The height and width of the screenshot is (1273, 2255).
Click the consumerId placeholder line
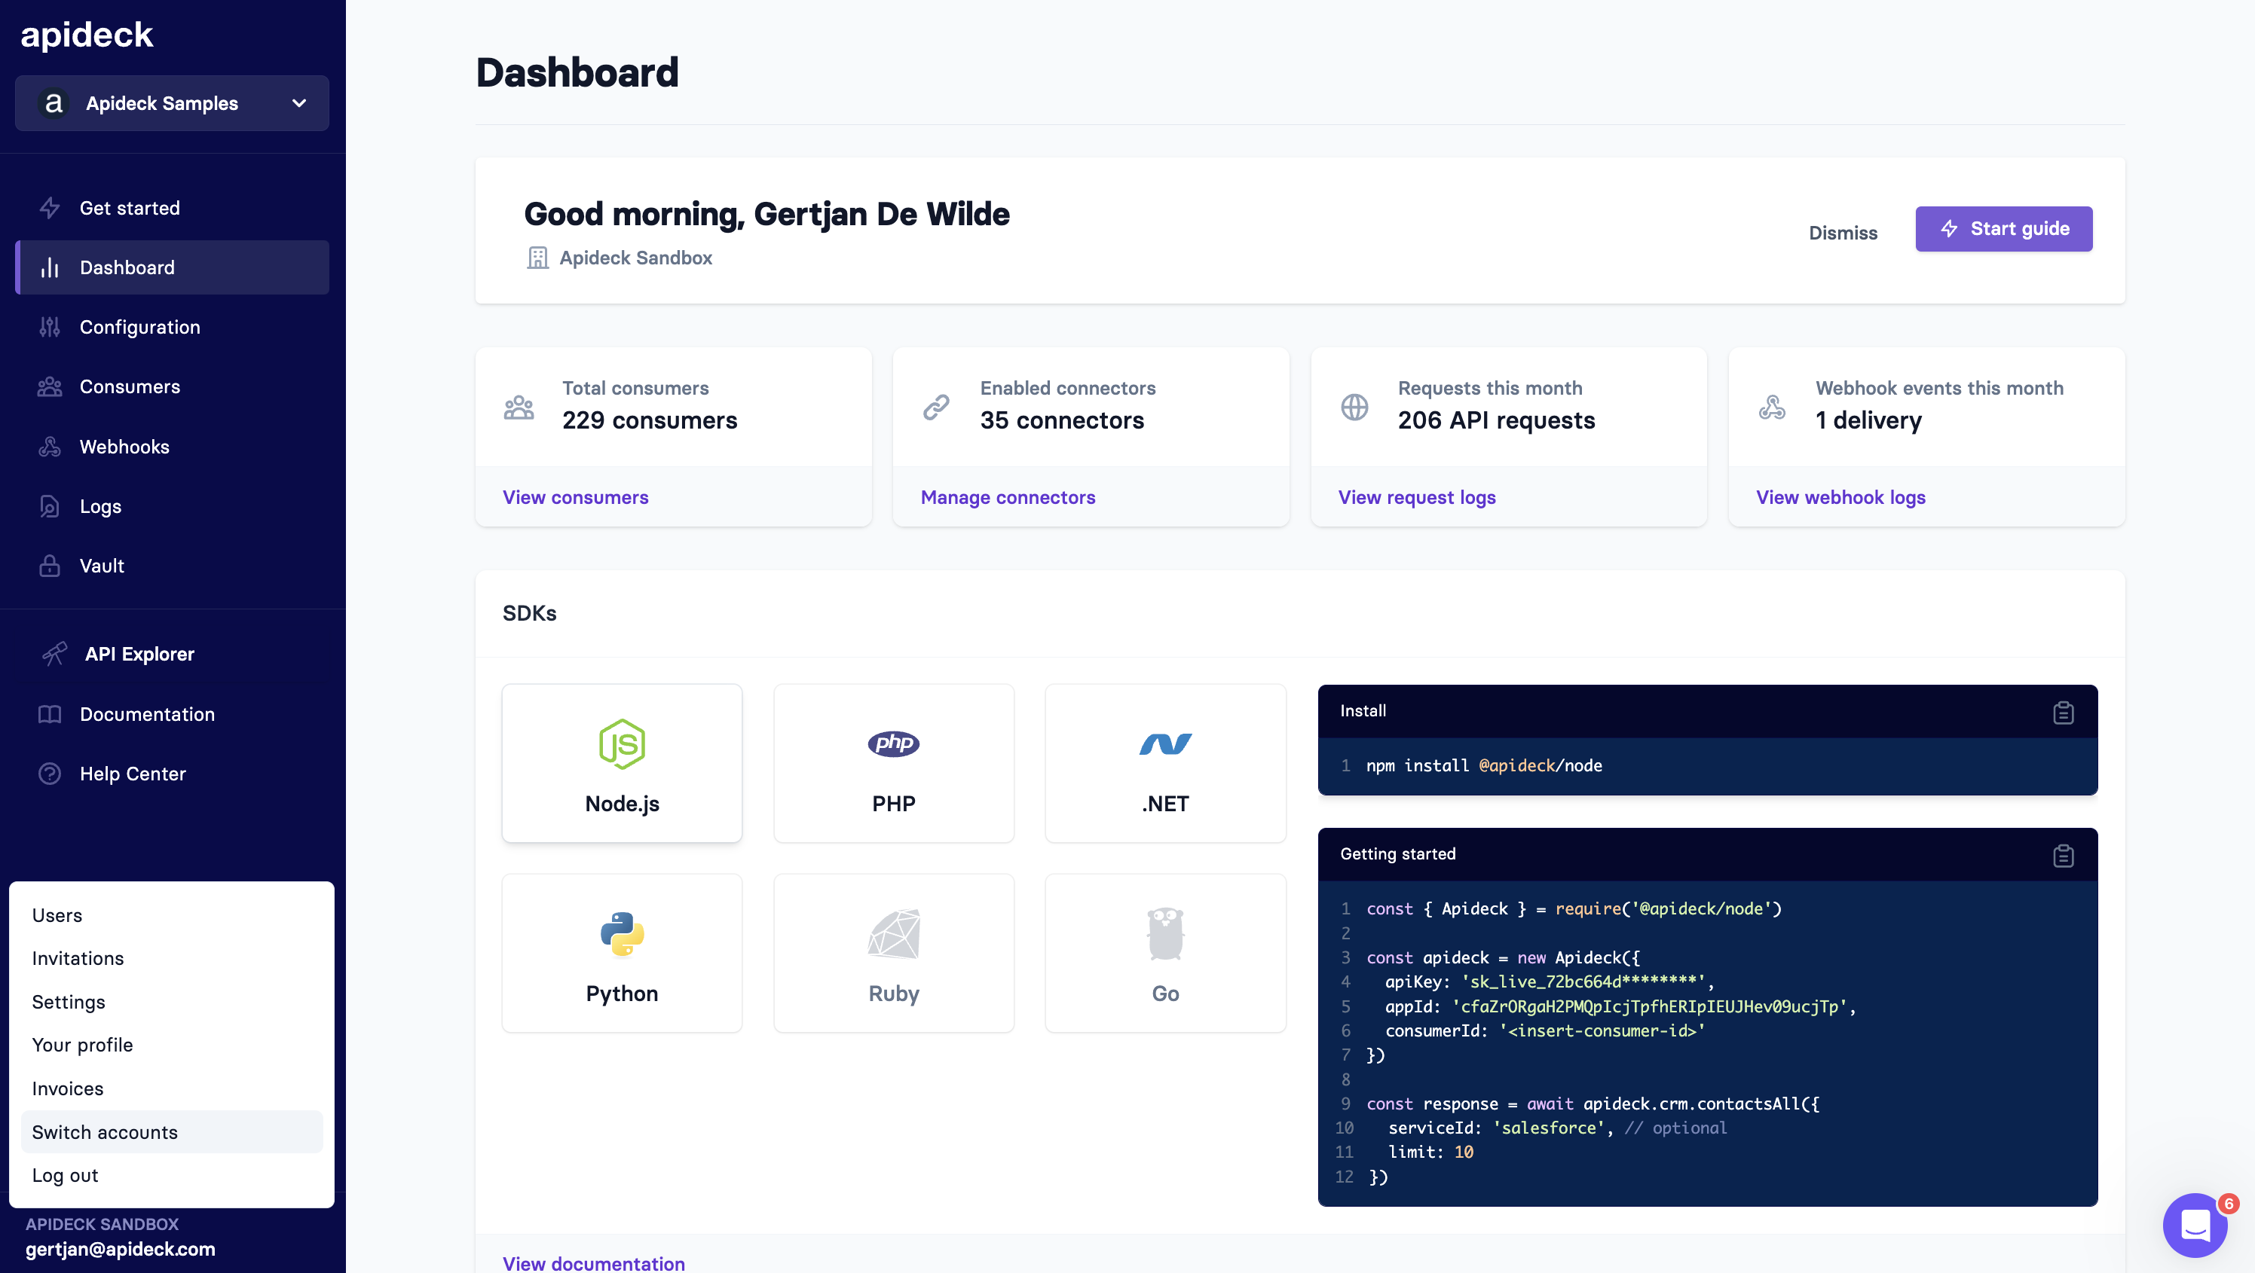[1545, 1030]
